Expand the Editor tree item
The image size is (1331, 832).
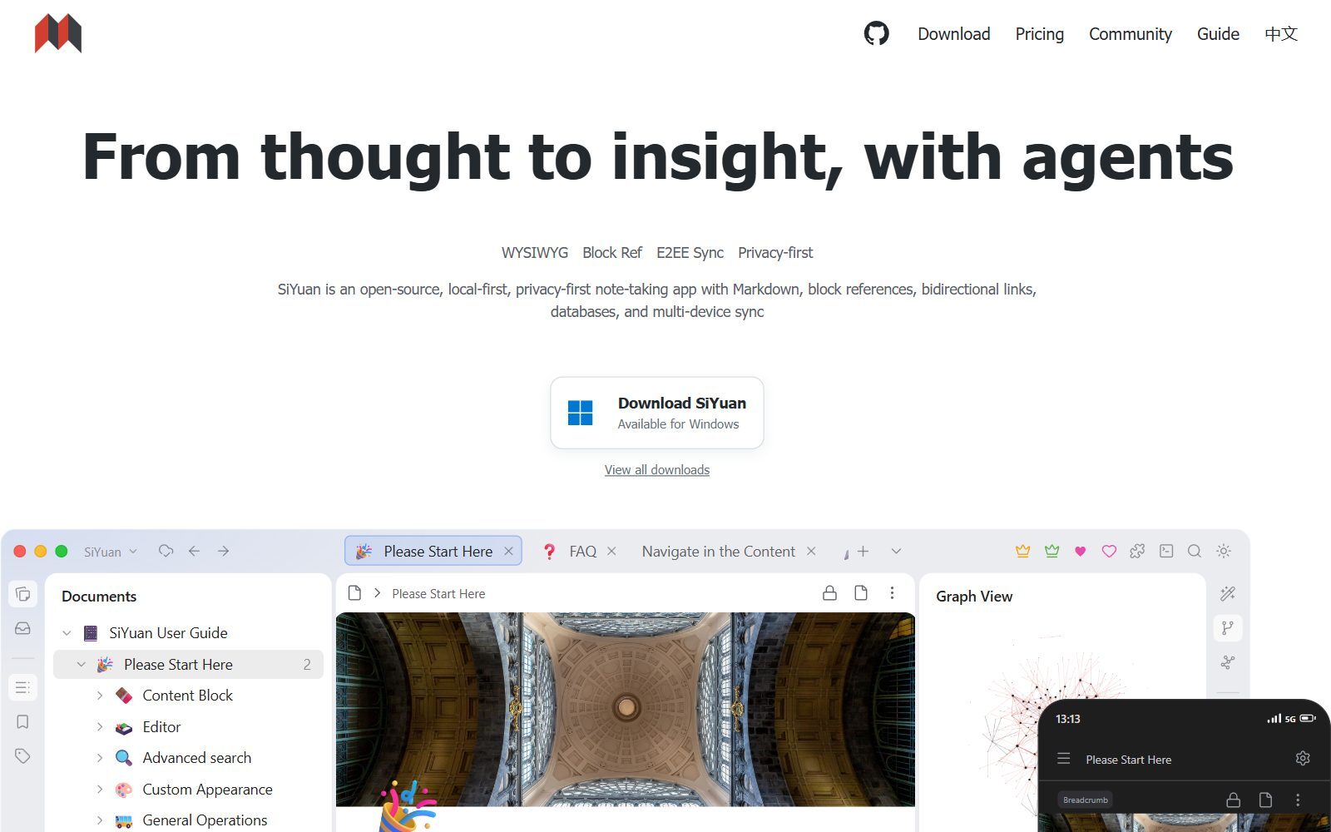point(100,727)
